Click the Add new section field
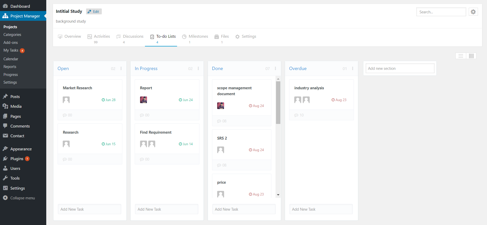This screenshot has width=487, height=225. (x=400, y=69)
